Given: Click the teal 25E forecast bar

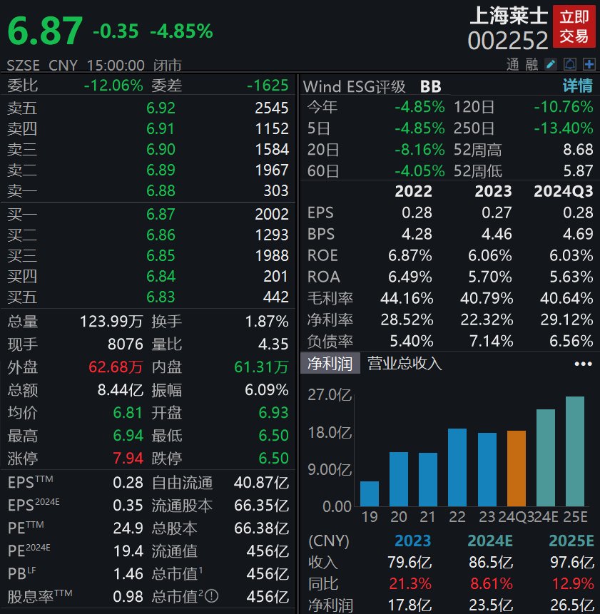Looking at the screenshot, I should coord(575,451).
